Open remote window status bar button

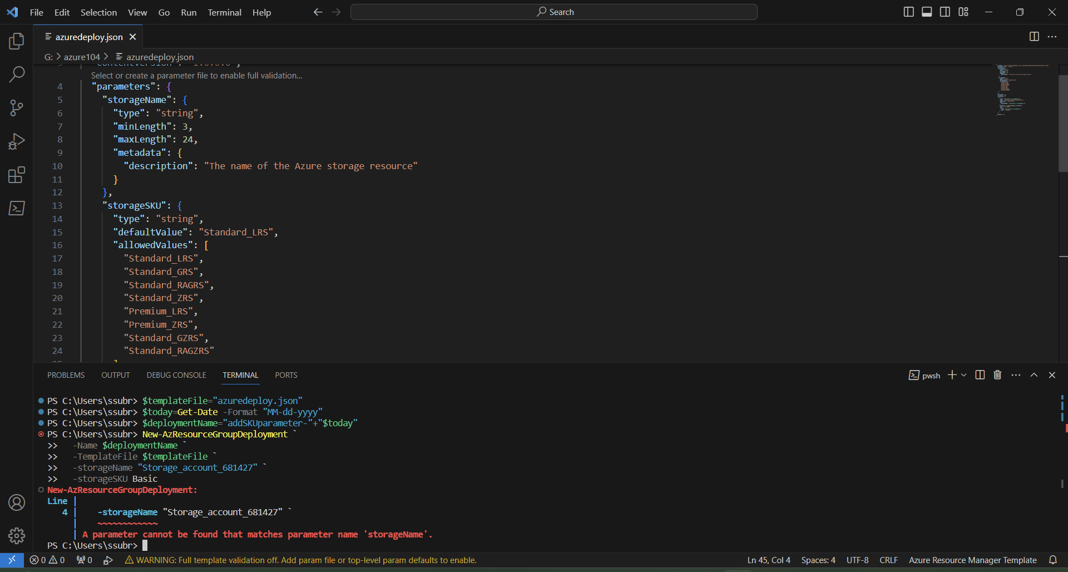click(12, 560)
